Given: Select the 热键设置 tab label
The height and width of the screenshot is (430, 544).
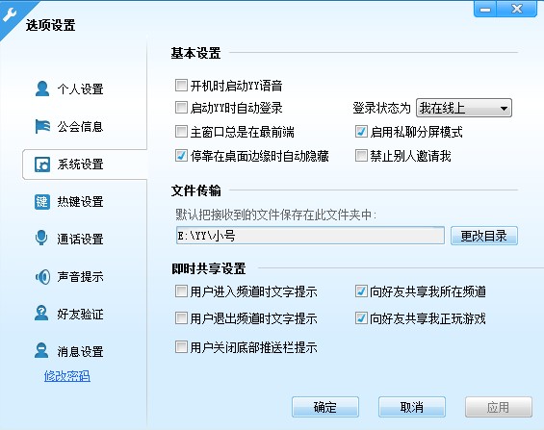Looking at the screenshot, I should pos(80,202).
